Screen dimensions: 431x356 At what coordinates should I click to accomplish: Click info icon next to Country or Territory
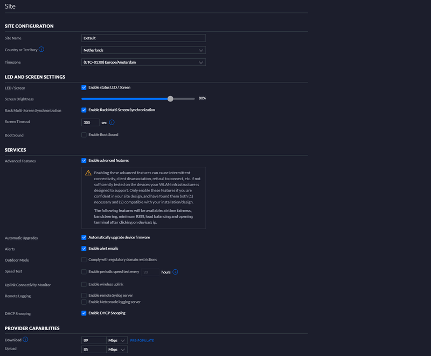41,50
